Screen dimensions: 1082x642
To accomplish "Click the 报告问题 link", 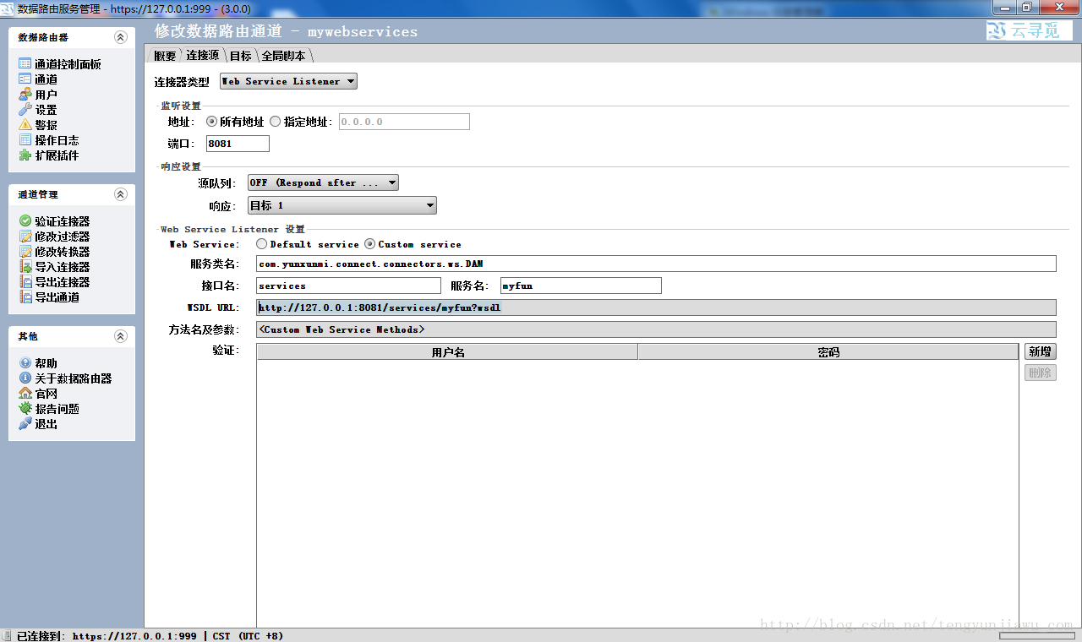I will (x=57, y=409).
